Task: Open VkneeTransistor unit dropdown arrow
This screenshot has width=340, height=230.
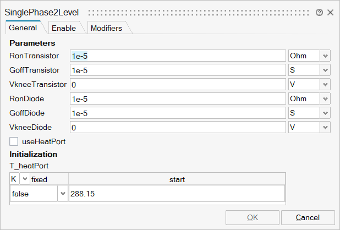Action: (x=325, y=84)
